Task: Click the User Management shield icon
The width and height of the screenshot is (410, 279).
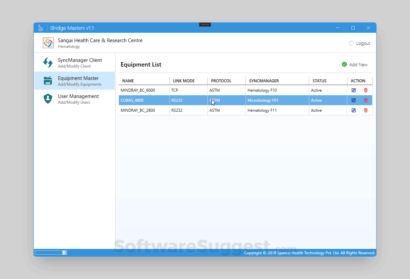Action: coord(48,99)
